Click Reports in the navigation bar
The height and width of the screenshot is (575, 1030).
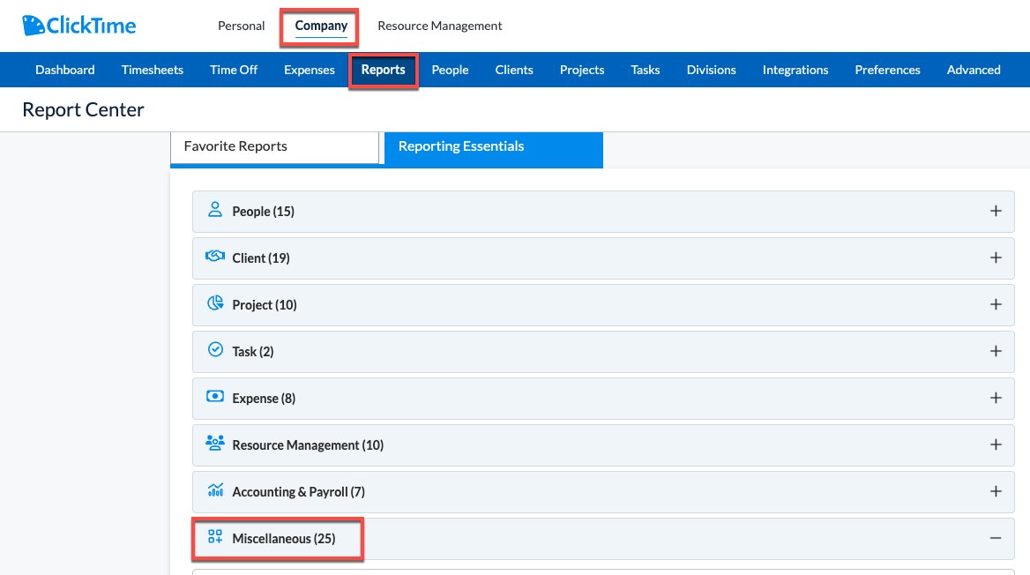pos(383,70)
